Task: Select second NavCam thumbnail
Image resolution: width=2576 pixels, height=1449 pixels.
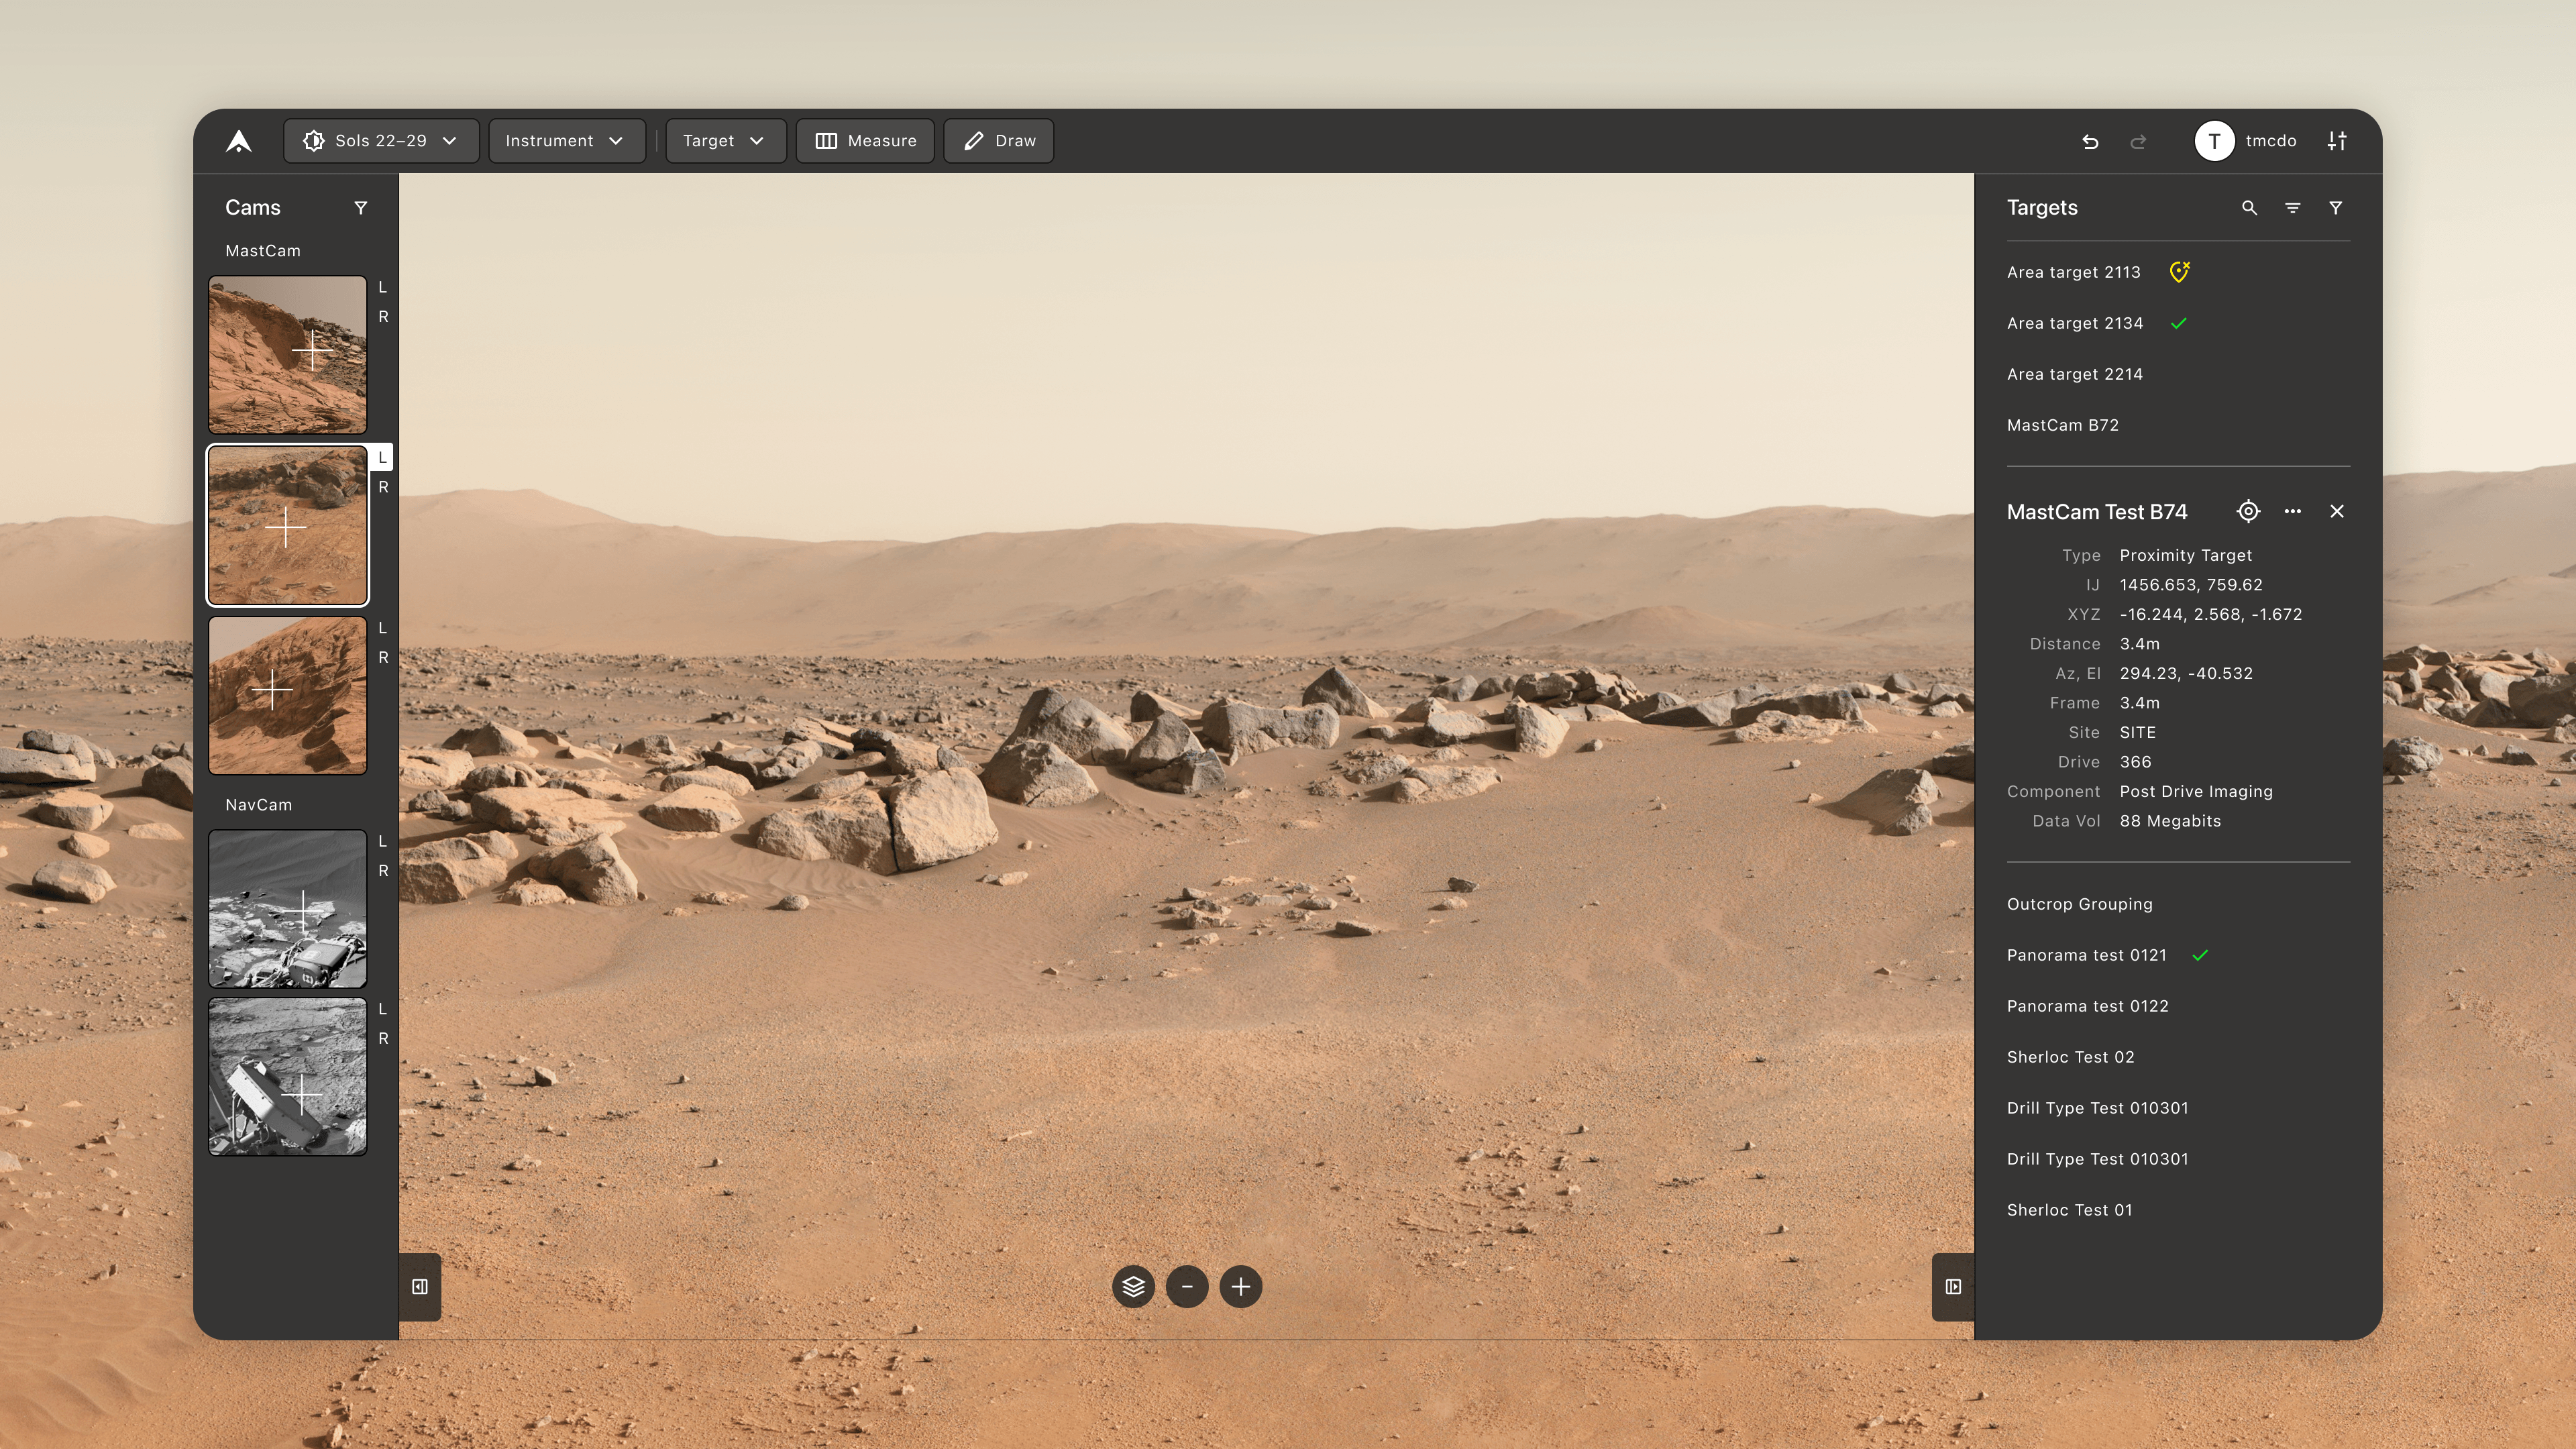Action: [x=288, y=1077]
